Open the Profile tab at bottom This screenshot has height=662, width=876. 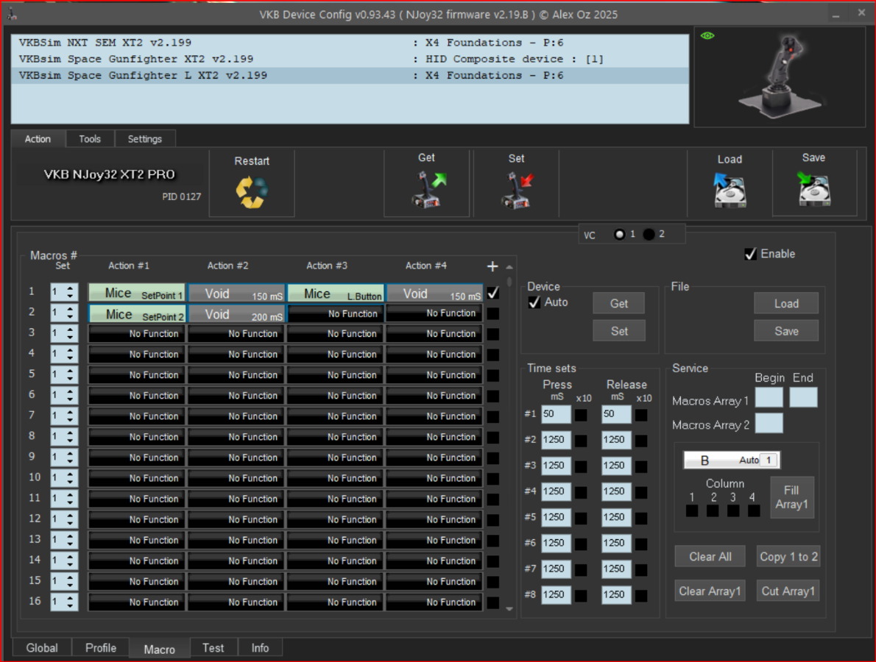101,648
